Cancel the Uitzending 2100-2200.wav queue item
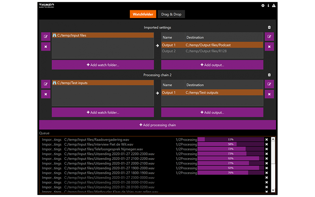Image resolution: width=315 pixels, height=197 pixels. pos(267,159)
